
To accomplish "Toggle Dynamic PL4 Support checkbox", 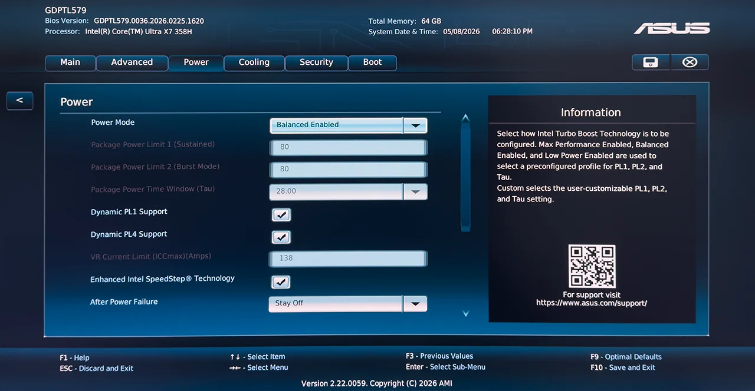I will [x=281, y=237].
